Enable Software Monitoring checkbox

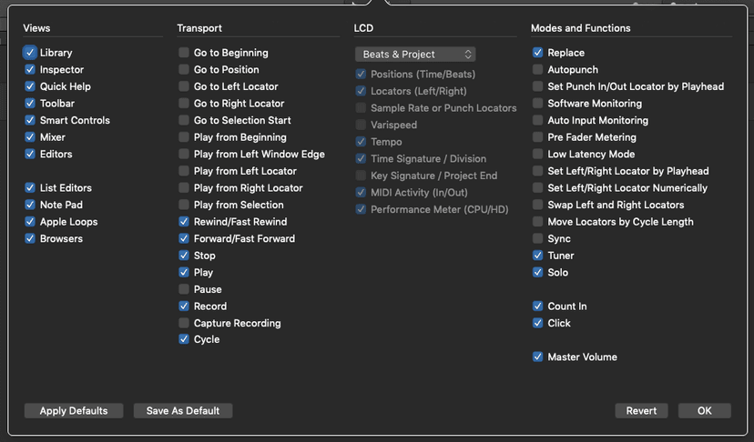(537, 104)
